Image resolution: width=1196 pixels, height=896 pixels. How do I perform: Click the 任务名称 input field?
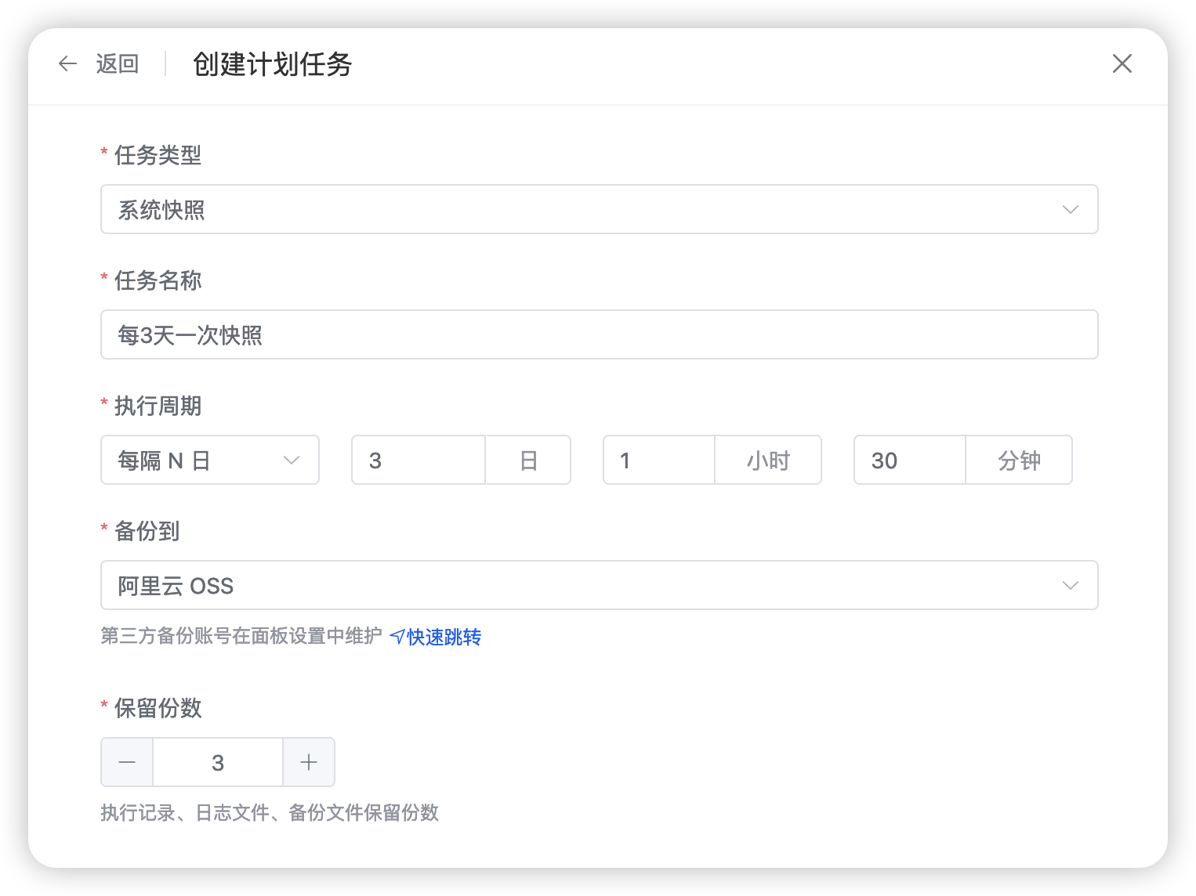click(599, 335)
